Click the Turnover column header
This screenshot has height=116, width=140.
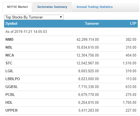click(92, 24)
